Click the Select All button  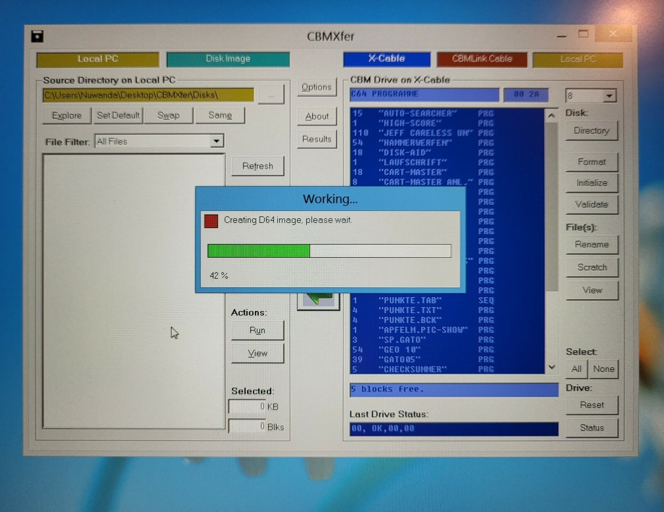click(x=576, y=369)
